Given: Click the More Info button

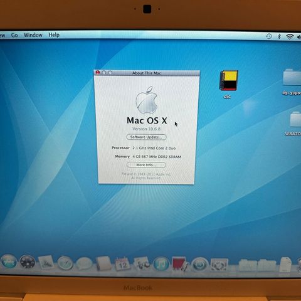Looking at the screenshot, I should pyautogui.click(x=146, y=165).
